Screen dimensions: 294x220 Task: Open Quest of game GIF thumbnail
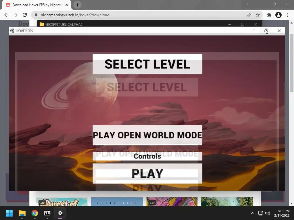pos(61,202)
